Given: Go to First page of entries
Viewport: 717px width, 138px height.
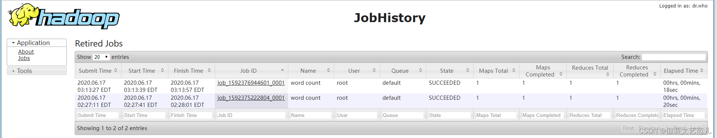Looking at the screenshot, I should (x=628, y=128).
